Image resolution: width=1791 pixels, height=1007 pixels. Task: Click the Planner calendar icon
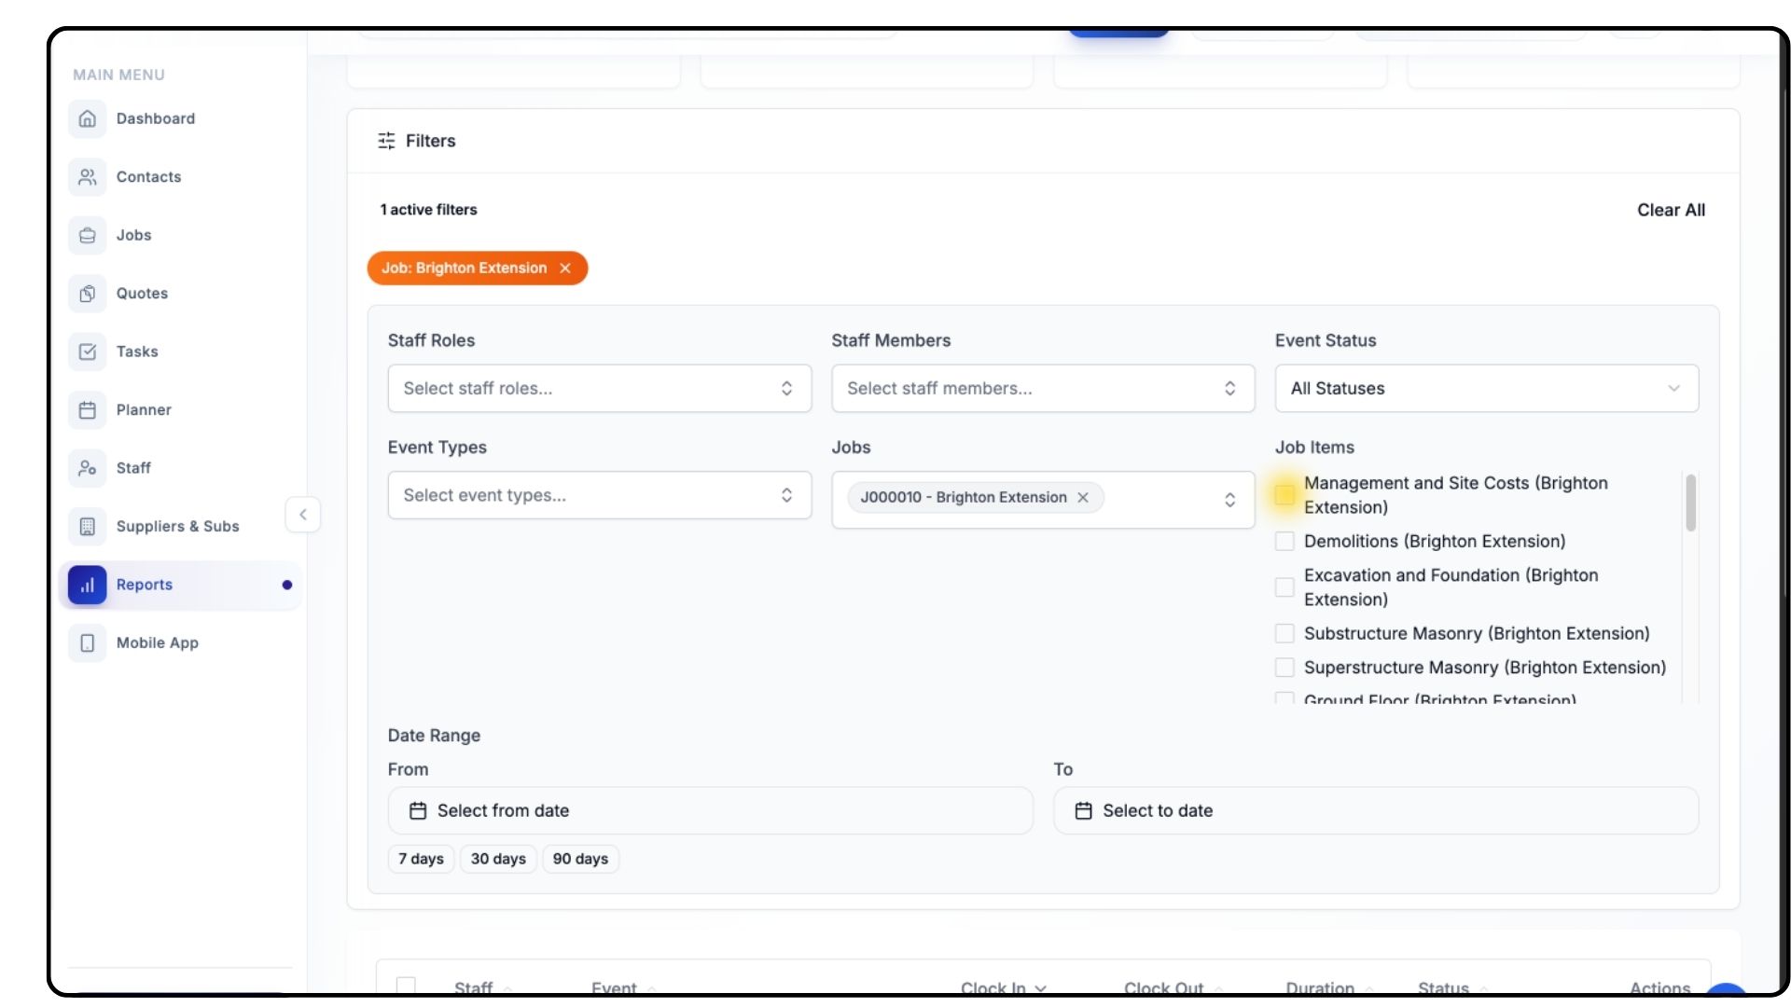[x=87, y=410]
